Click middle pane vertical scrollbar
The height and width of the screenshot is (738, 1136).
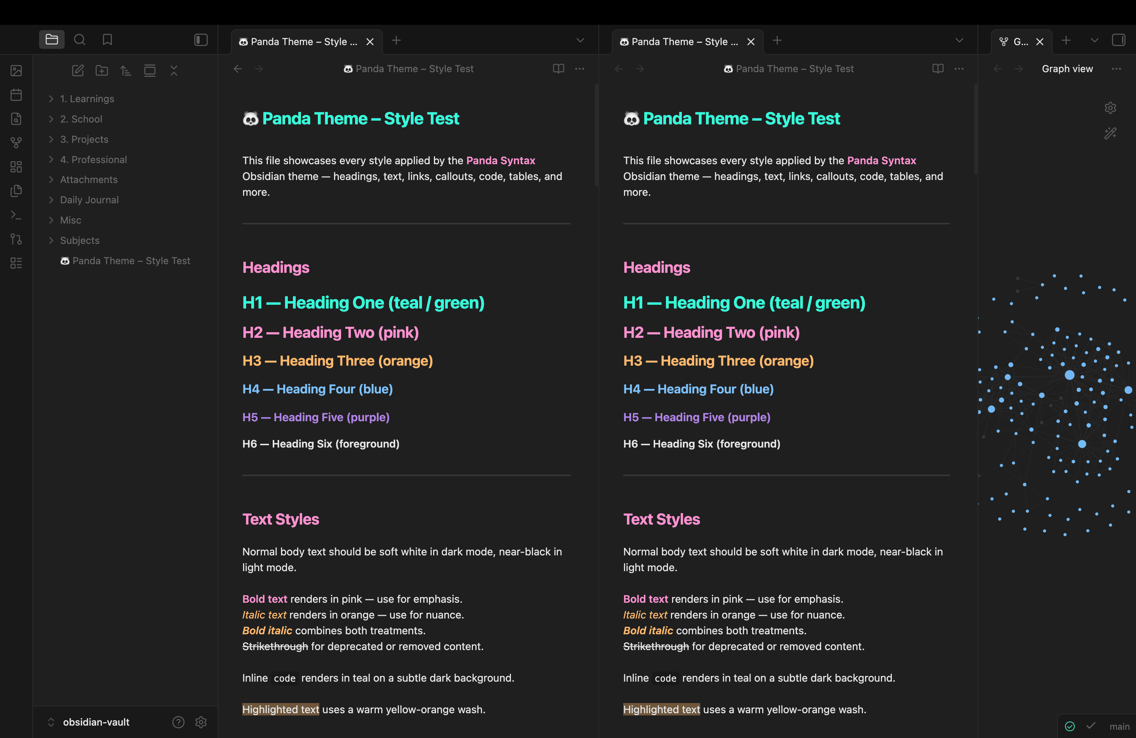tap(976, 129)
